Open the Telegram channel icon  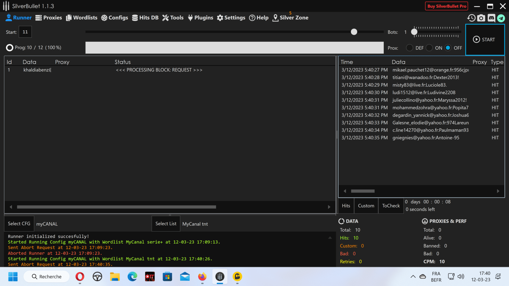pos(501,18)
